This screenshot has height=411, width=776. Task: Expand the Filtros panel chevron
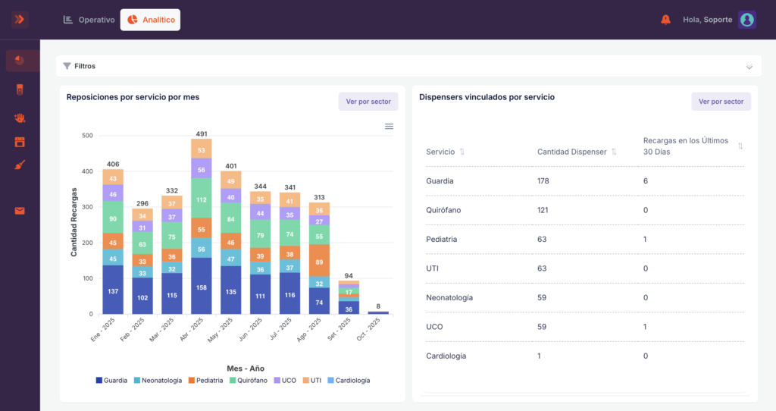(x=749, y=67)
